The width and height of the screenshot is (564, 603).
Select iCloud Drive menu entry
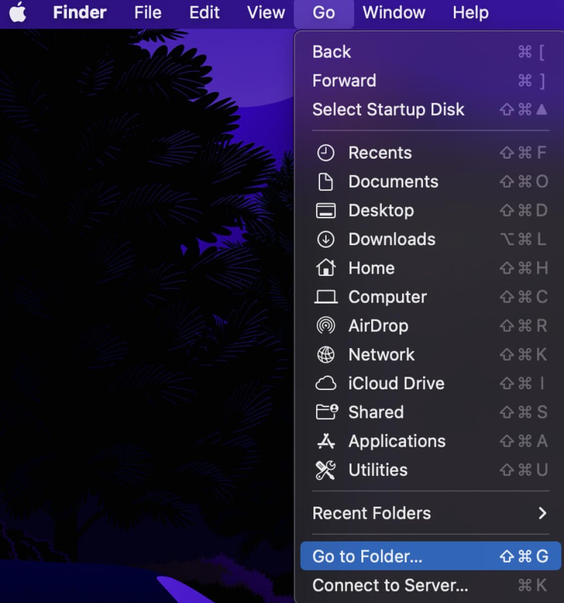pos(431,383)
